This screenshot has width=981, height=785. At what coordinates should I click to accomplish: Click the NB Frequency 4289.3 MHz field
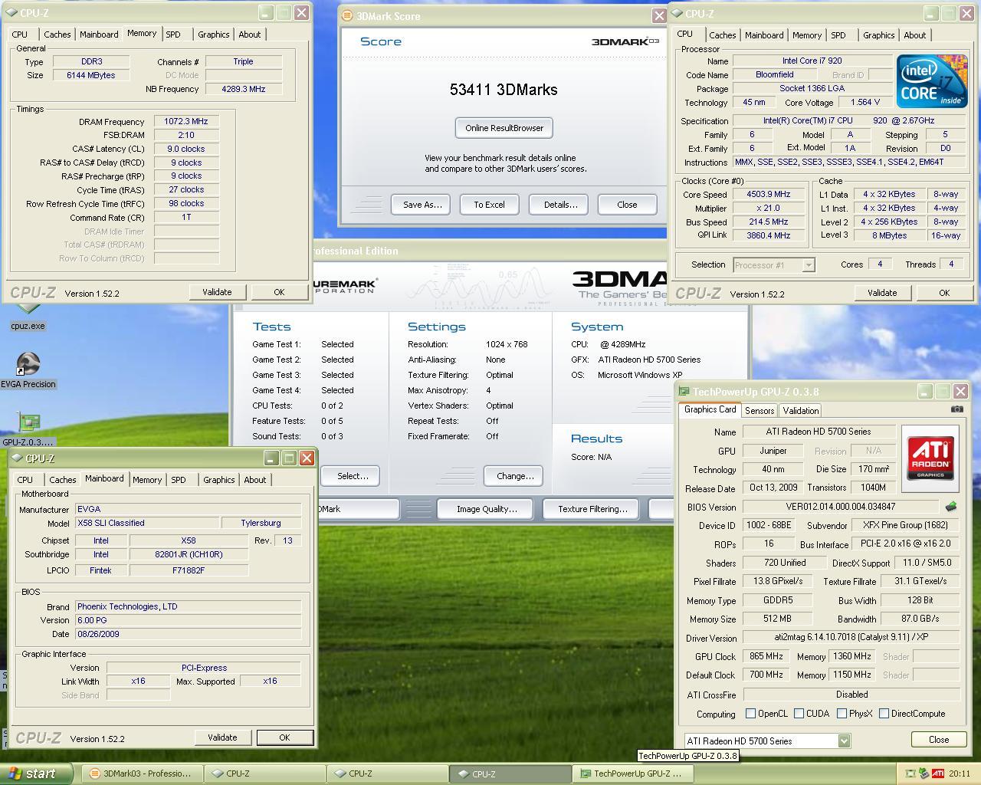pyautogui.click(x=244, y=89)
